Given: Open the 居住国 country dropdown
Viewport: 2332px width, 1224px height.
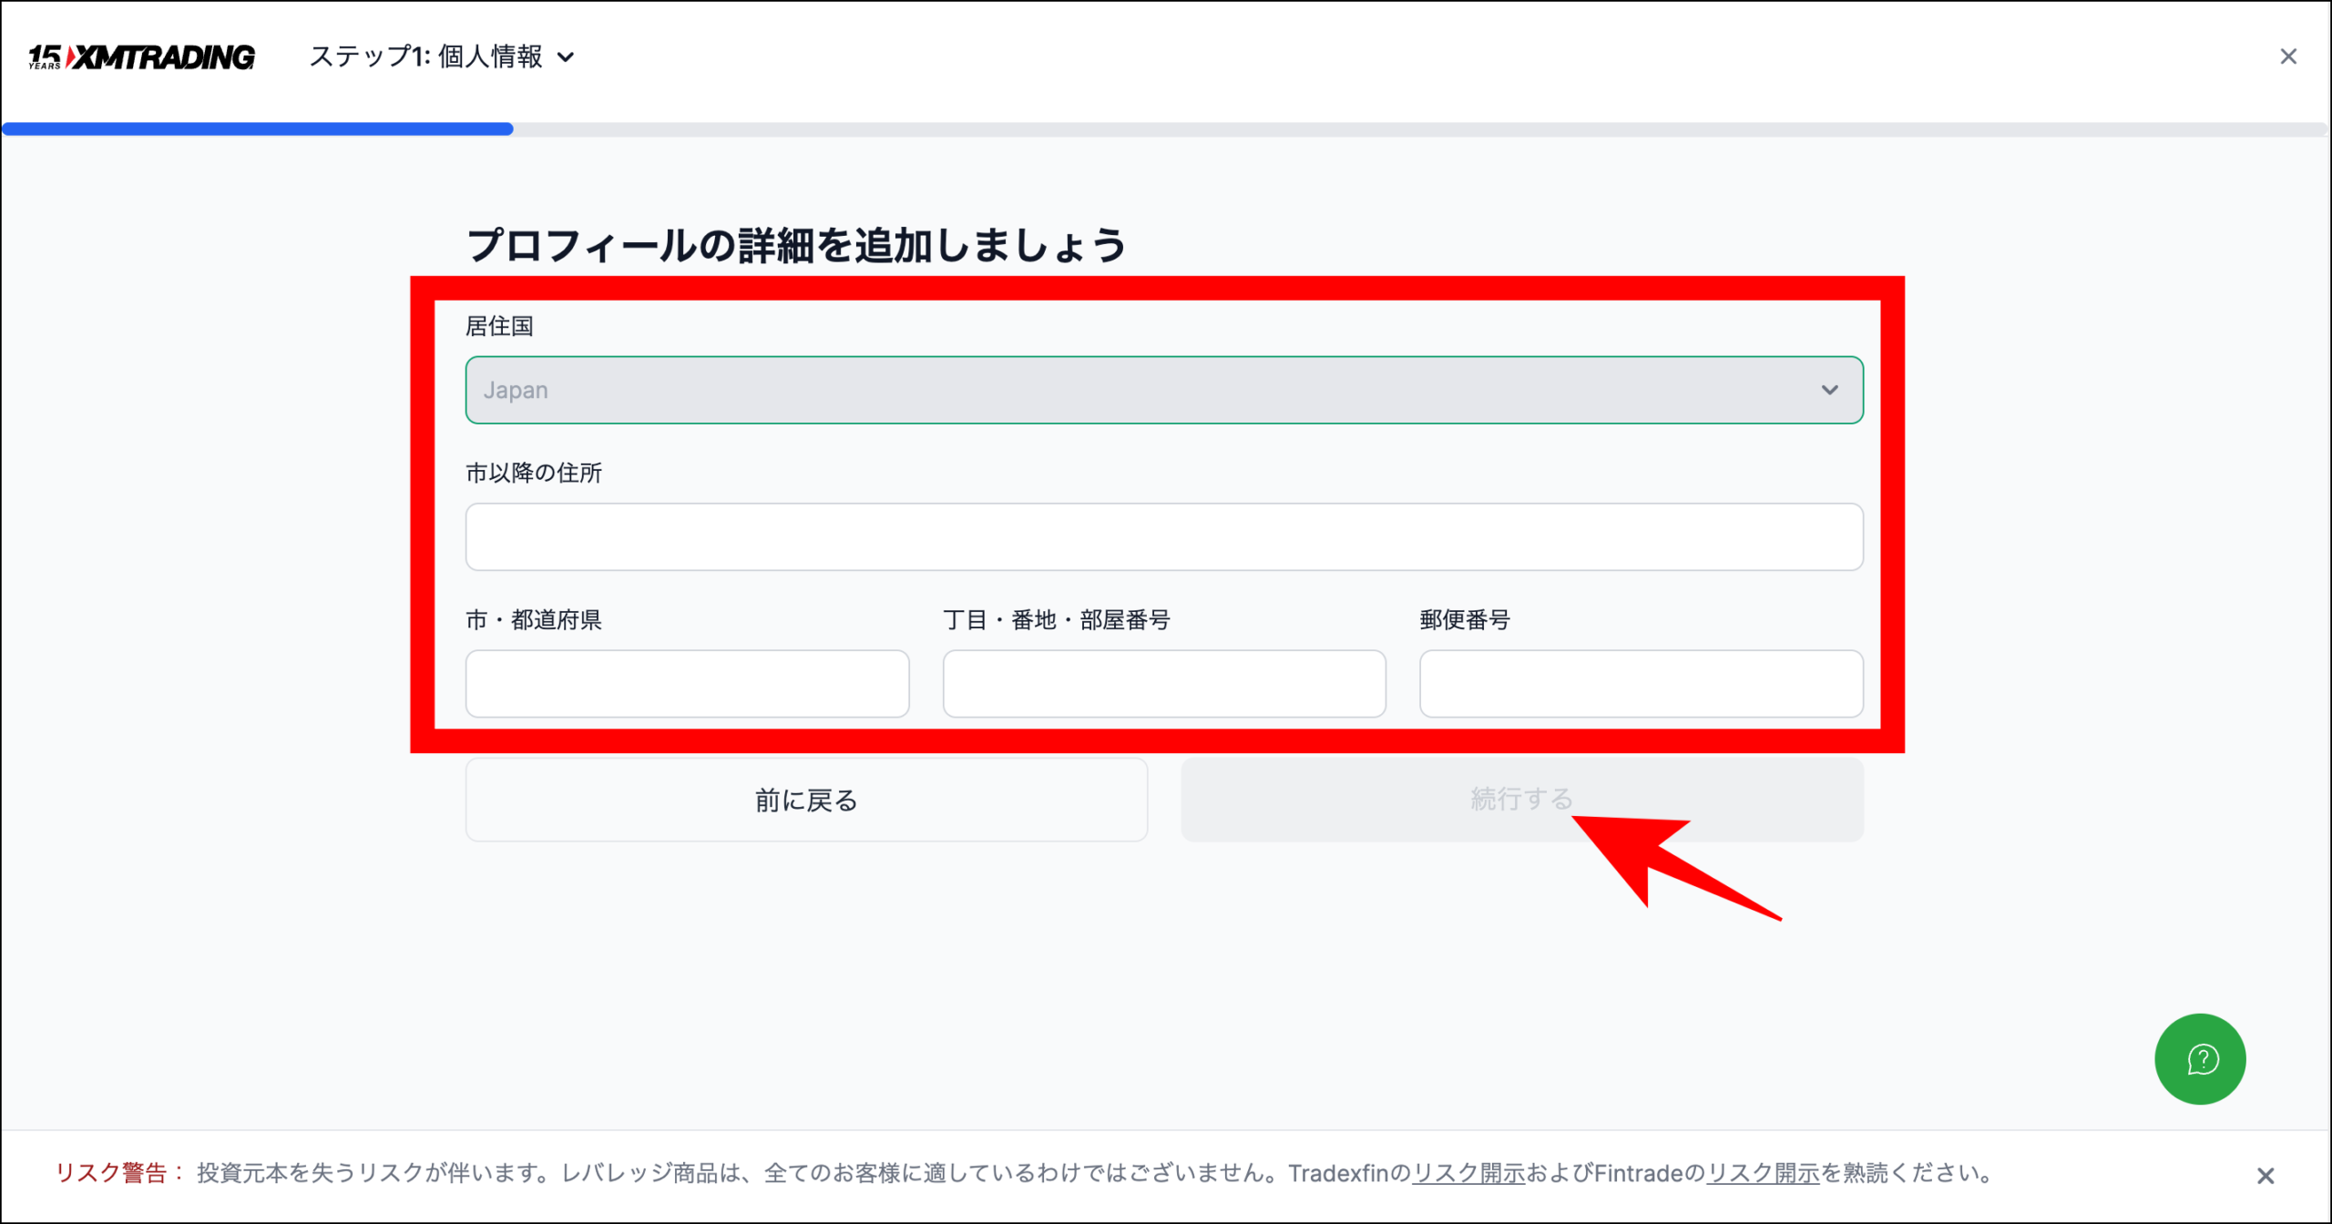Looking at the screenshot, I should [x=1164, y=390].
